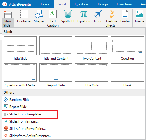The height and width of the screenshot is (140, 146).
Task: Click the Container grid icon
Action: click(x=24, y=14)
